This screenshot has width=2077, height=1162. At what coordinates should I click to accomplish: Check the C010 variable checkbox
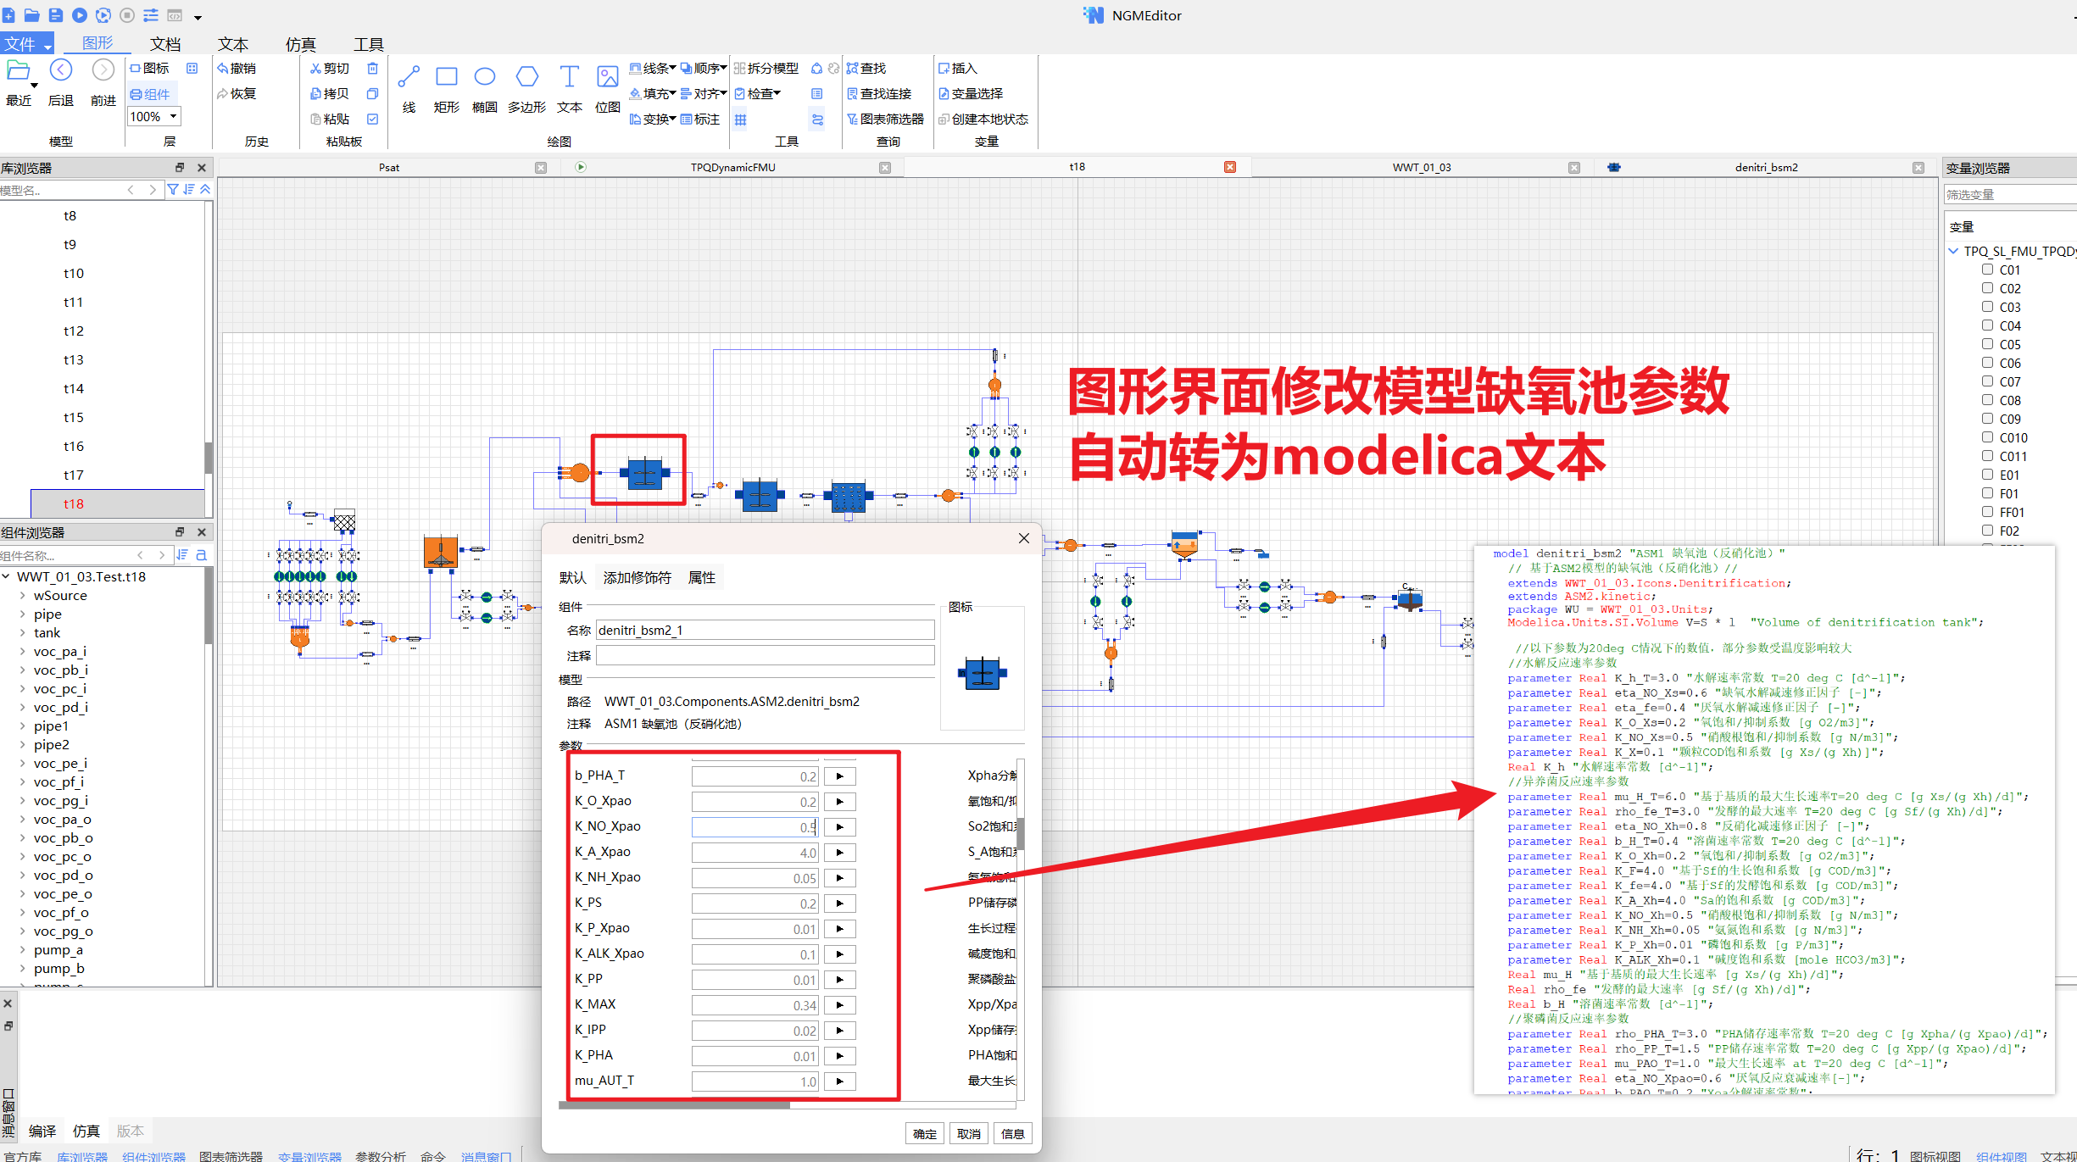click(x=1987, y=437)
